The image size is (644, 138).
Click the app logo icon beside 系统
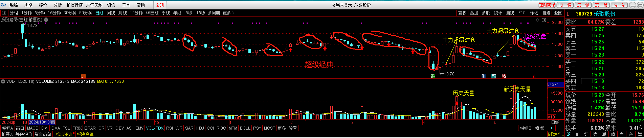tap(4, 5)
